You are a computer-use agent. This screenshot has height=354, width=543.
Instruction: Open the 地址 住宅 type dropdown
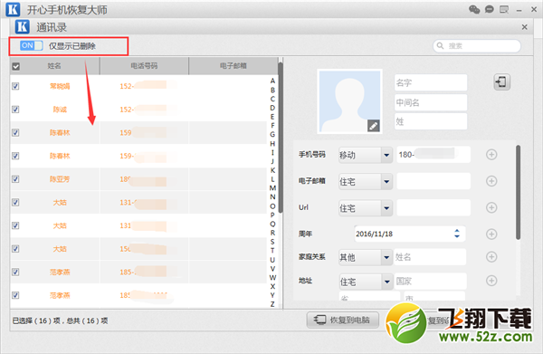[x=366, y=282]
